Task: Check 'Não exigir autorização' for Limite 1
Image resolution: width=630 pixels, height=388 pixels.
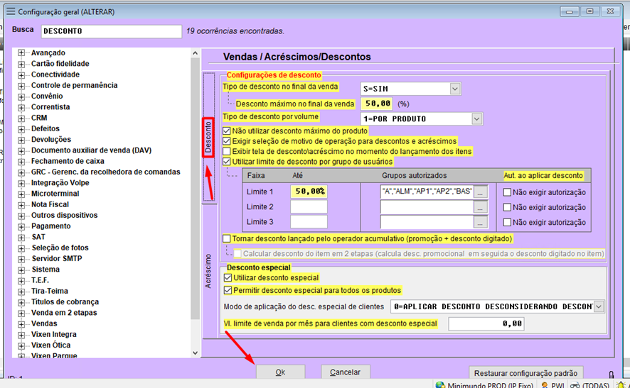Action: (x=507, y=192)
